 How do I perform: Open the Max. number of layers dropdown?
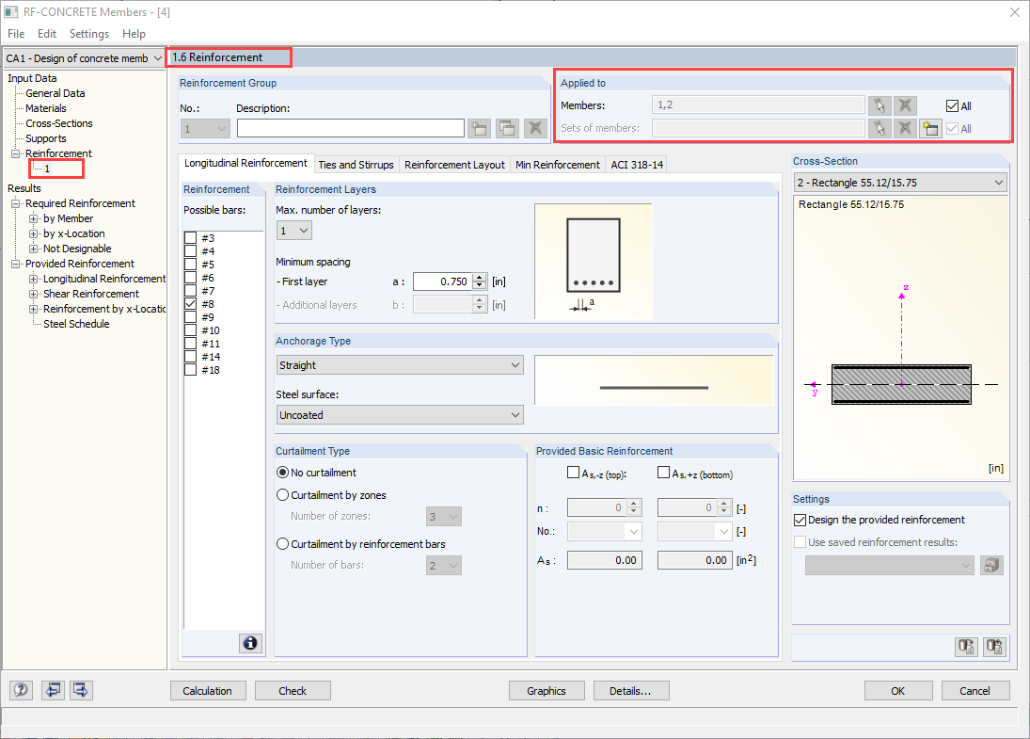(x=293, y=230)
